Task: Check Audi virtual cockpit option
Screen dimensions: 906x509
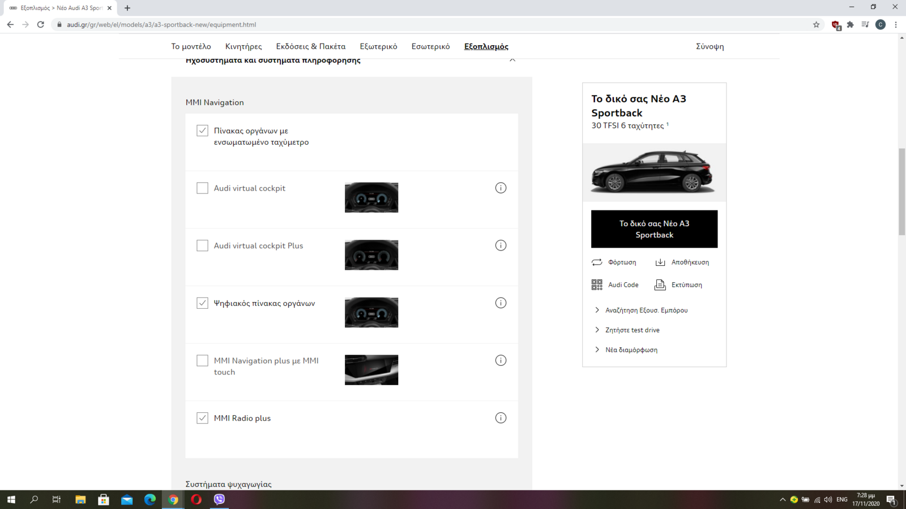Action: [x=202, y=188]
